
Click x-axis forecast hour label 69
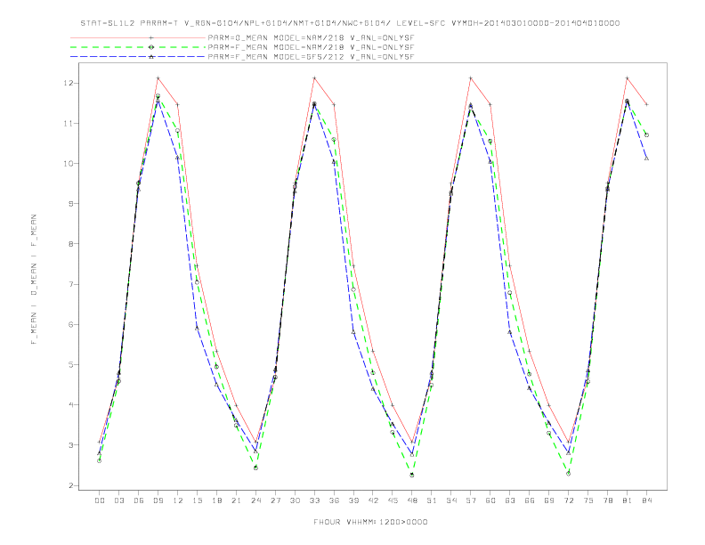click(549, 500)
